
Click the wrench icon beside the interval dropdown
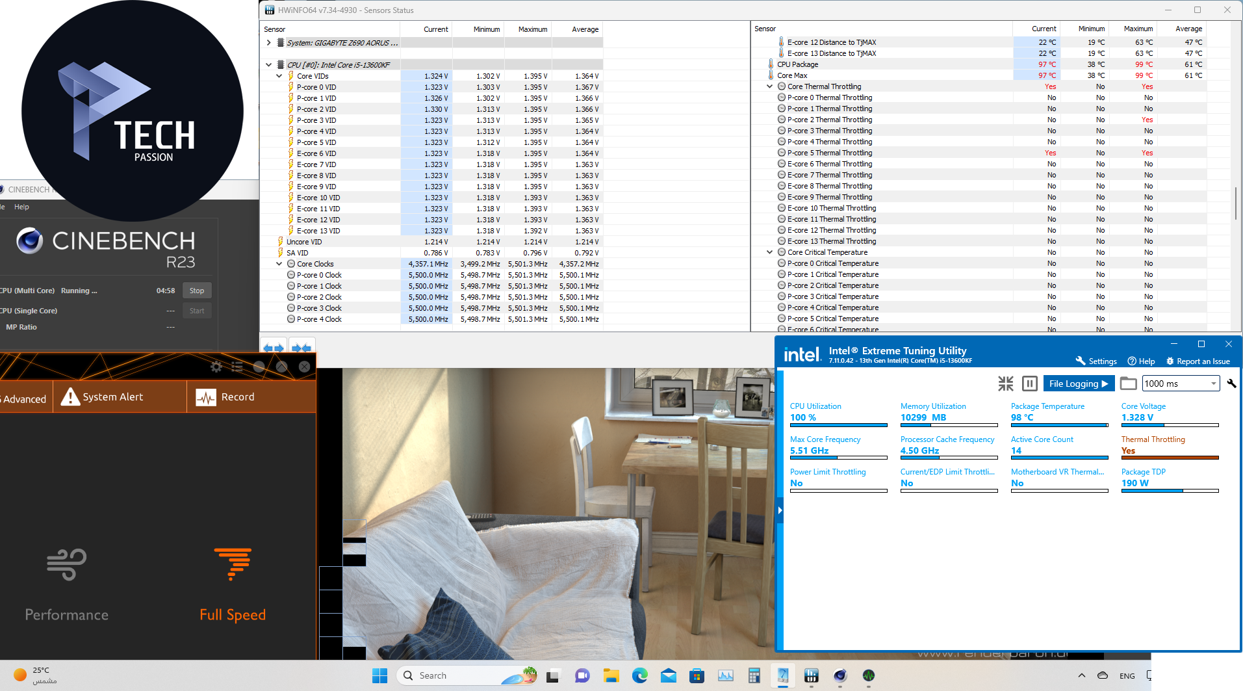point(1231,384)
